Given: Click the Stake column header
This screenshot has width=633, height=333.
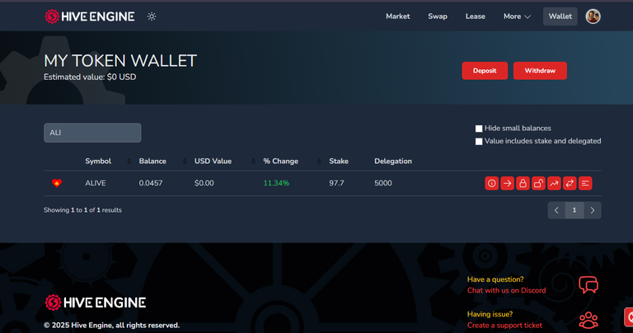Looking at the screenshot, I should pos(339,161).
